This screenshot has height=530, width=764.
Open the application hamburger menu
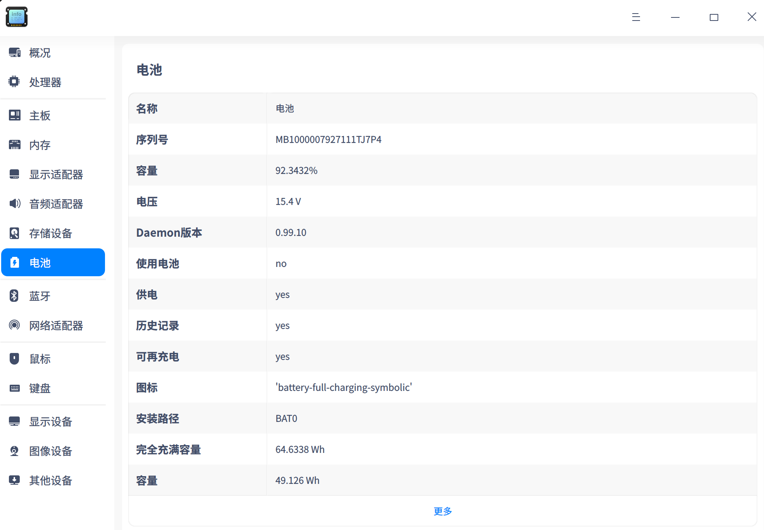coord(636,17)
